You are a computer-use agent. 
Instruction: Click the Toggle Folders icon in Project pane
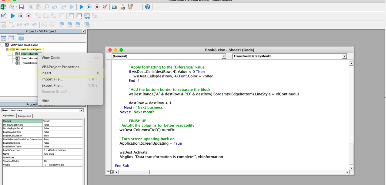21,38
